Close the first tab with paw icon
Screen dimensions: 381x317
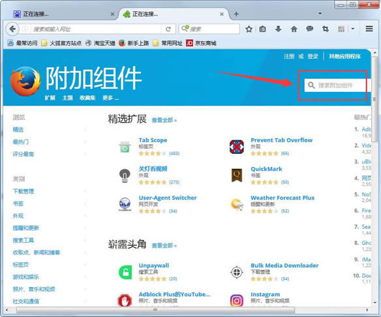coord(112,14)
